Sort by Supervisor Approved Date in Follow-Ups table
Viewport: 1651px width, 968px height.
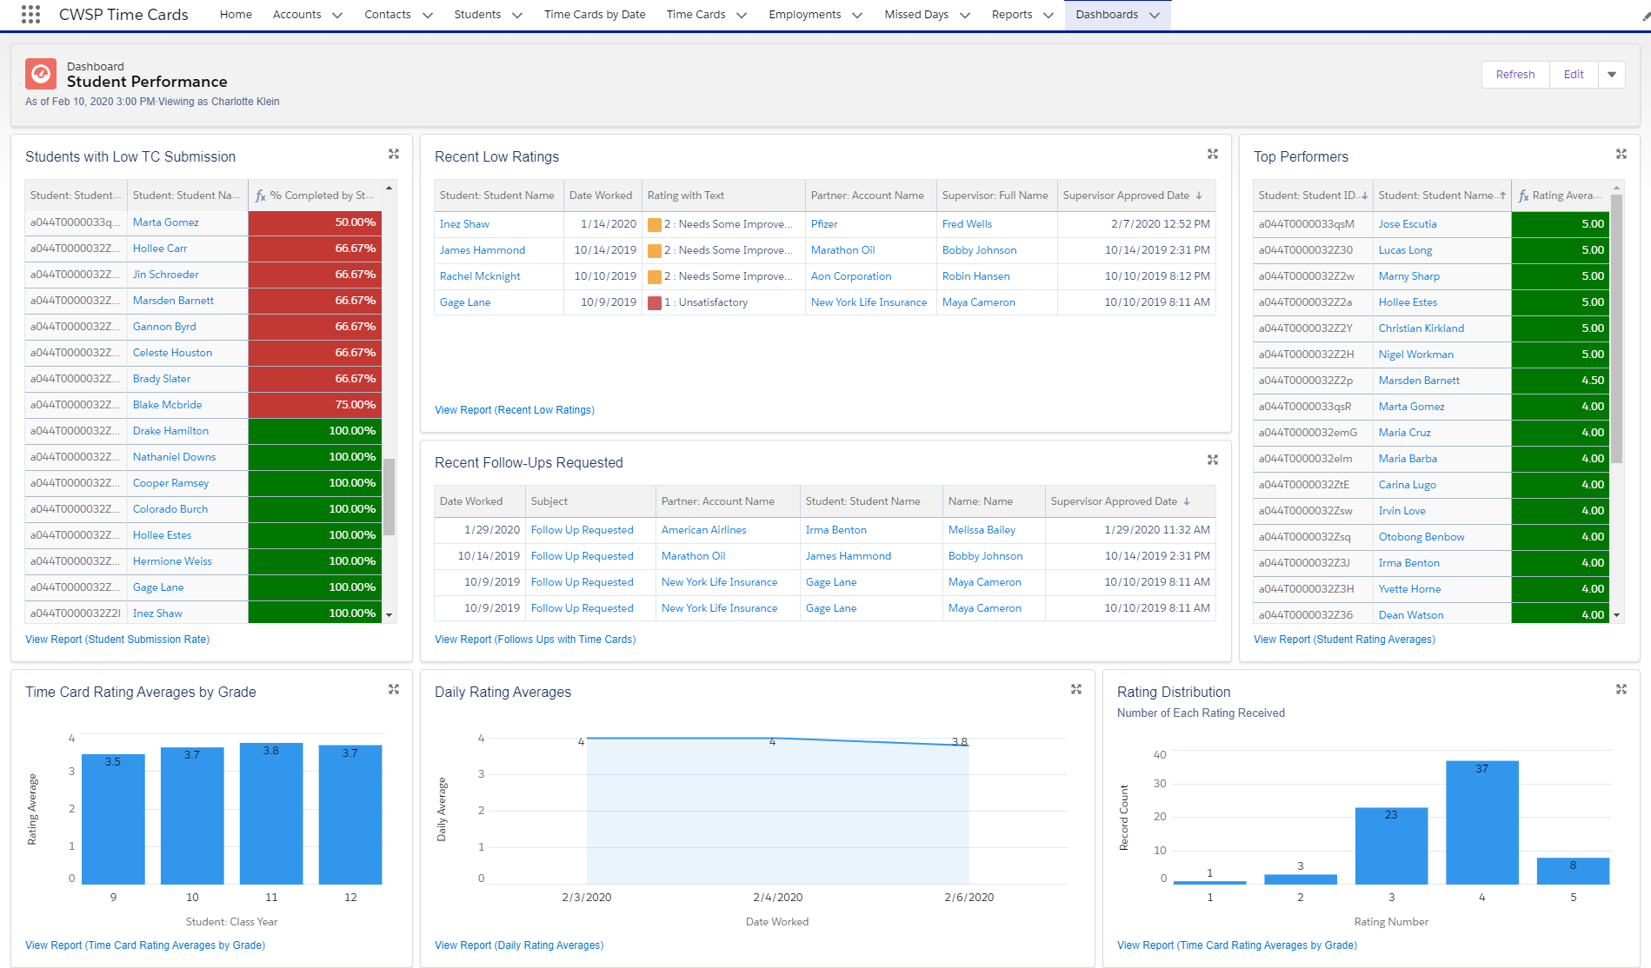coord(1129,501)
